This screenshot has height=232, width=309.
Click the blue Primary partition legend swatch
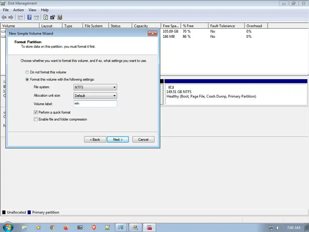click(29, 212)
